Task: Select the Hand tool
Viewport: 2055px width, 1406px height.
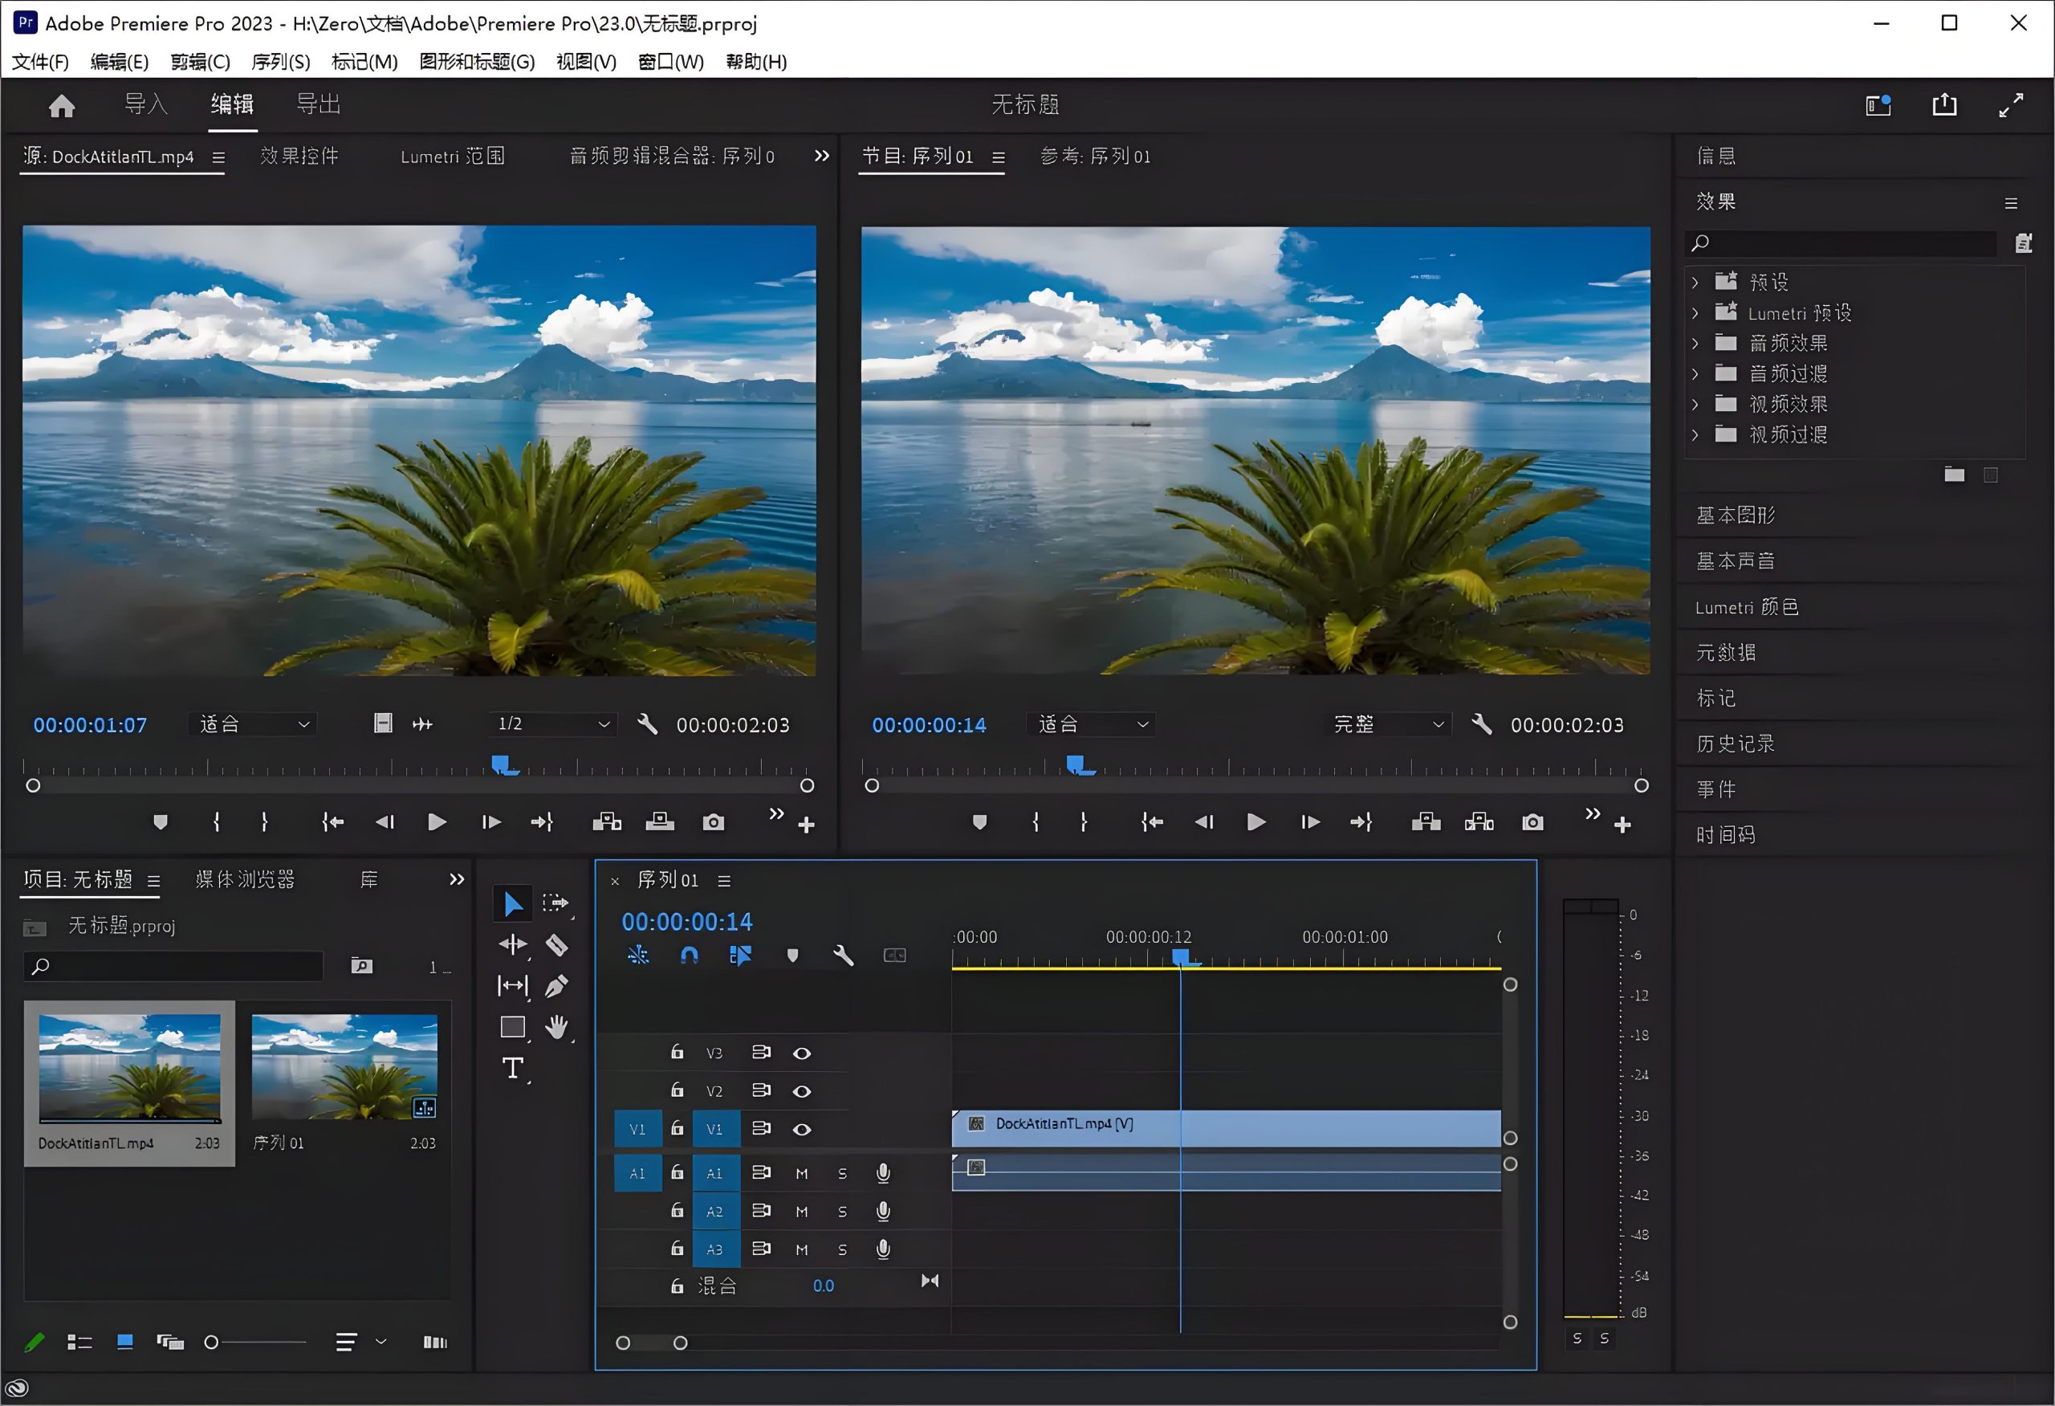Action: click(558, 1025)
